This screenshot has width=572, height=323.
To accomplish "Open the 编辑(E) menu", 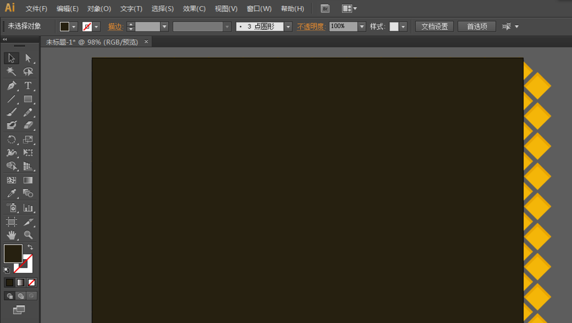I will tap(67, 9).
